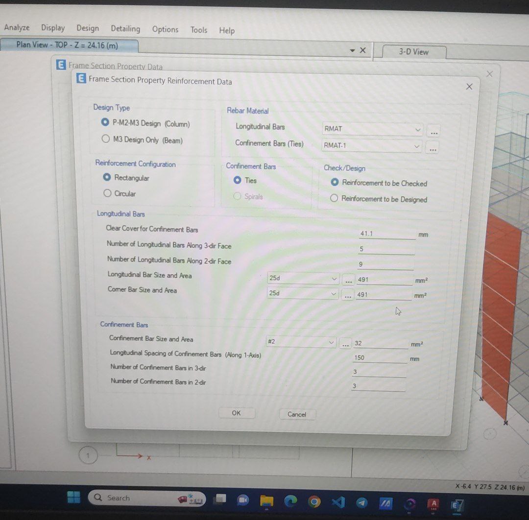Viewport: 529px width, 520px height.
Task: Switch to the Plan View - TOP tab
Action: coord(69,45)
